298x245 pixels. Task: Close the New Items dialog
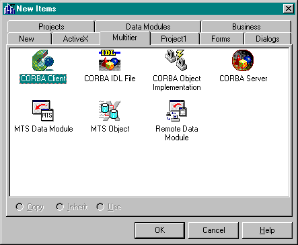click(289, 9)
